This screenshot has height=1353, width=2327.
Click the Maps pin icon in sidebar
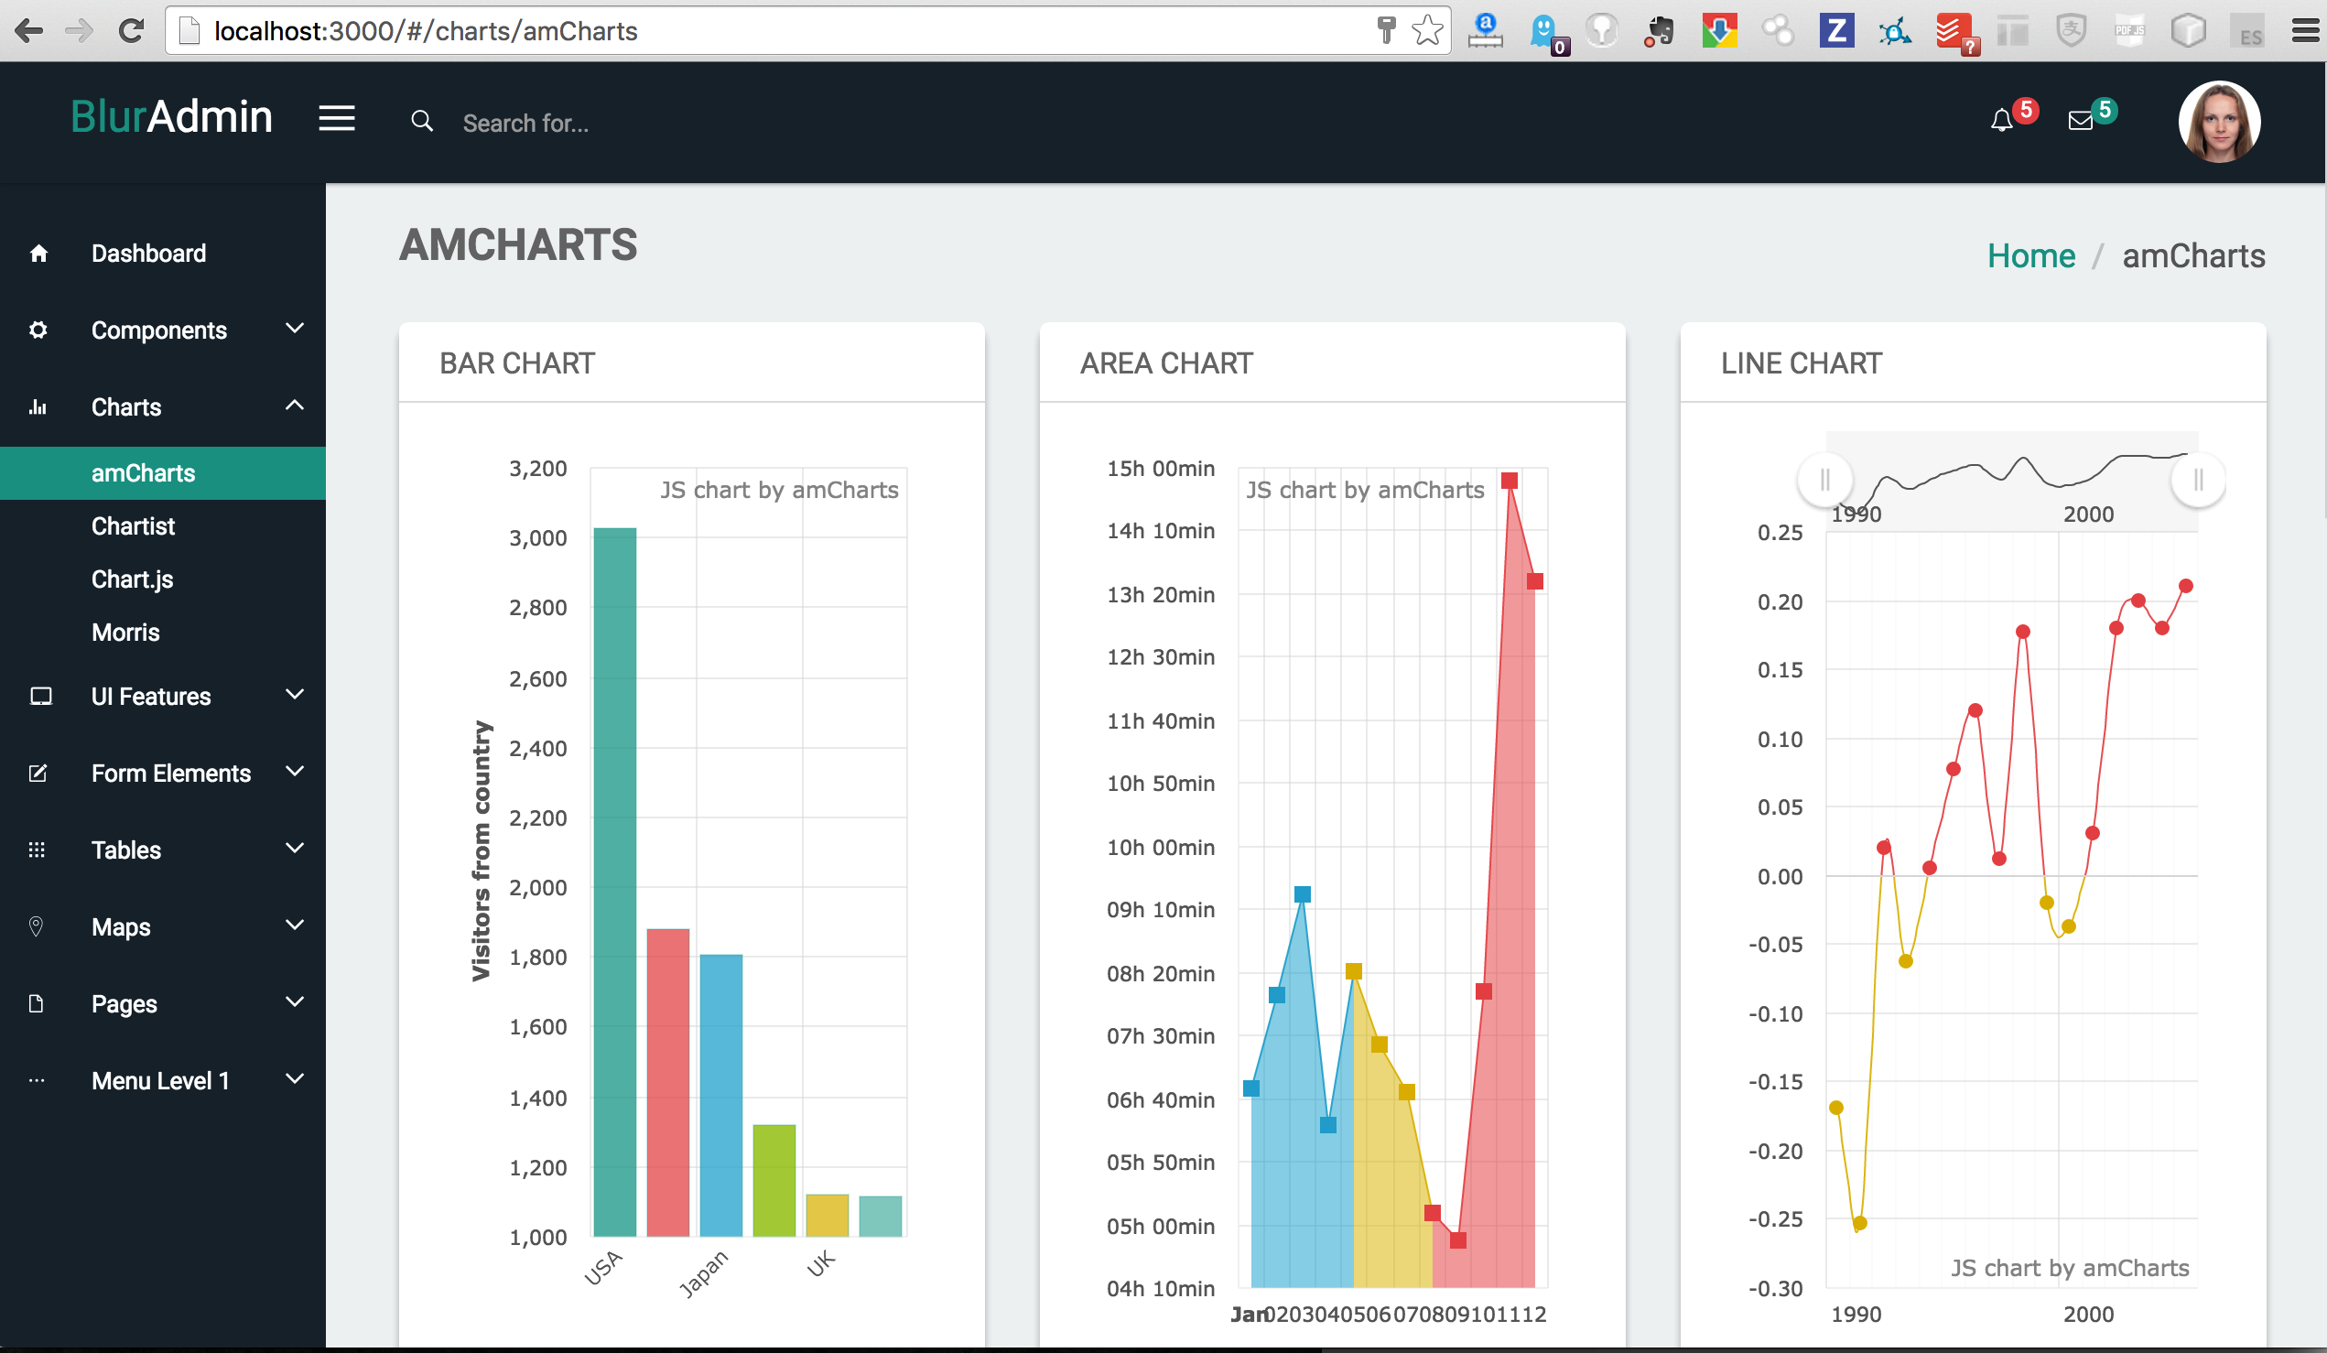(37, 926)
